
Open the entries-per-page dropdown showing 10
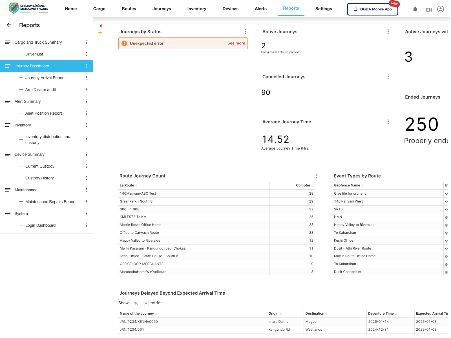tap(139, 303)
